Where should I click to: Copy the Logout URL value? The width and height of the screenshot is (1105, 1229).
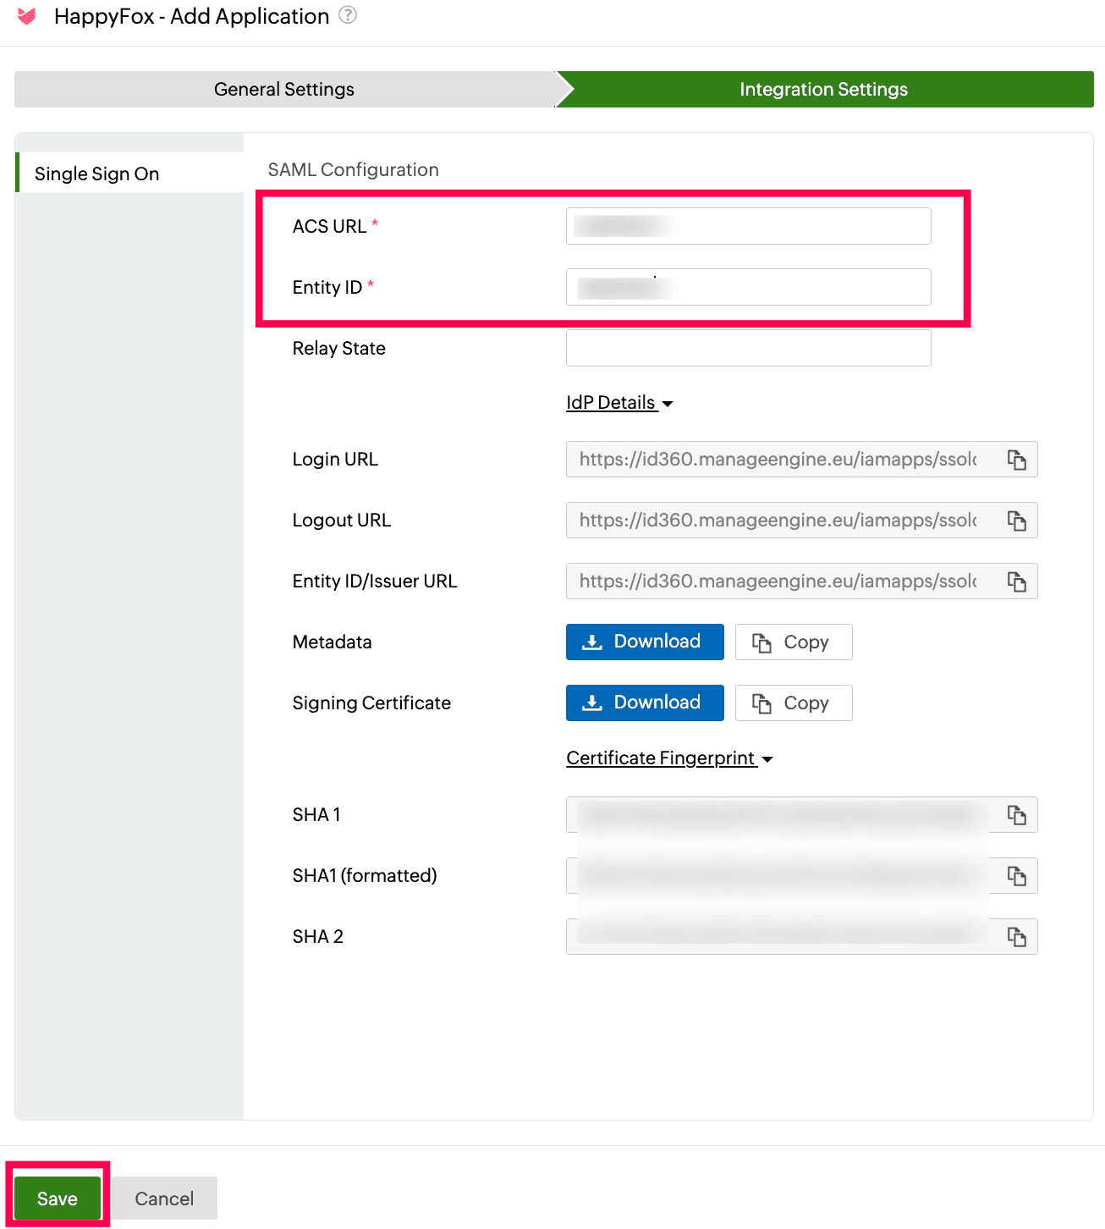[x=1016, y=521]
